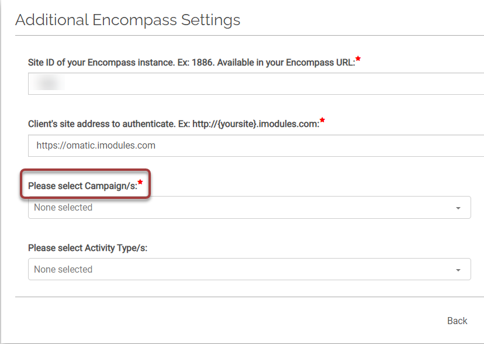Click the "Please select Activity Type/s" label

(88, 248)
